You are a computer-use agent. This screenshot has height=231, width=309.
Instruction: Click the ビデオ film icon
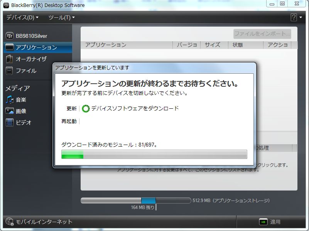point(10,122)
